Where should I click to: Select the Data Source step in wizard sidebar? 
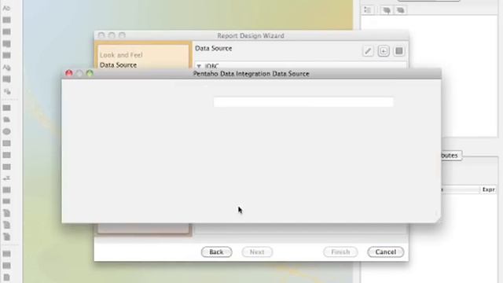click(x=118, y=64)
